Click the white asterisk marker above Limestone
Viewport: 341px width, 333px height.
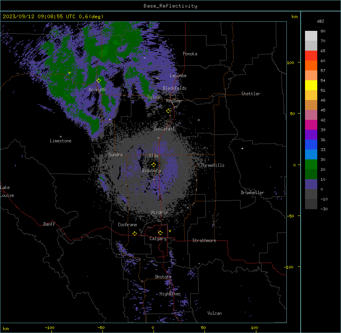pos(61,137)
